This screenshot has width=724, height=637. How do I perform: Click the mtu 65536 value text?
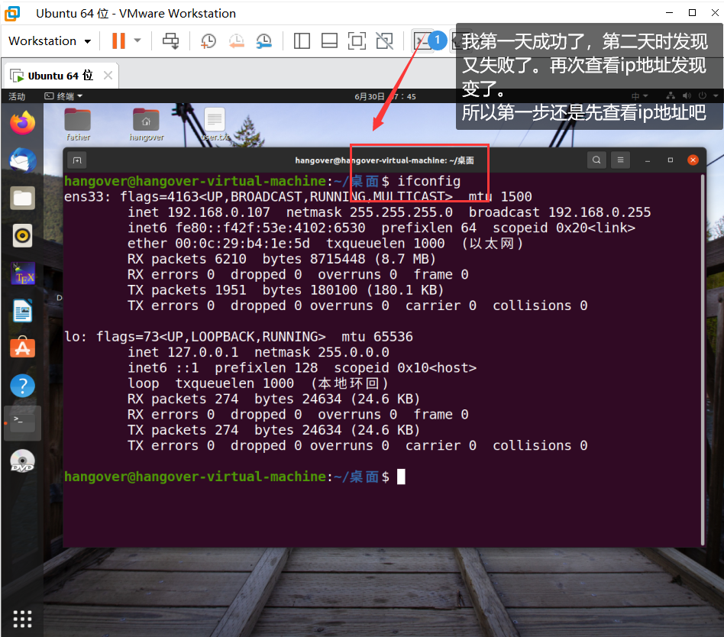click(x=377, y=336)
